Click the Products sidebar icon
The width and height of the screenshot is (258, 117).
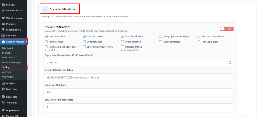[x=3, y=24]
